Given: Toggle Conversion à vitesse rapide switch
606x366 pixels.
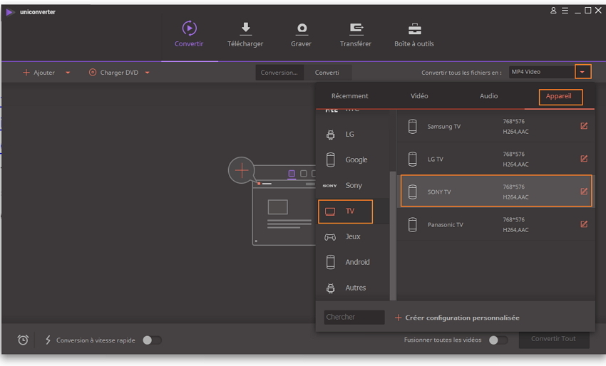Looking at the screenshot, I should click(x=152, y=340).
